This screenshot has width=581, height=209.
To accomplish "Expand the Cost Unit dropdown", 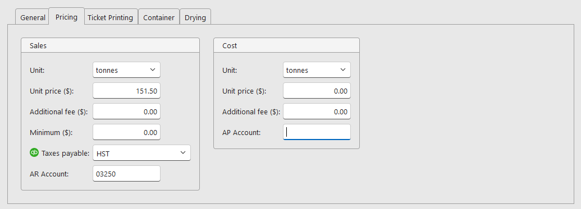I will click(x=317, y=70).
